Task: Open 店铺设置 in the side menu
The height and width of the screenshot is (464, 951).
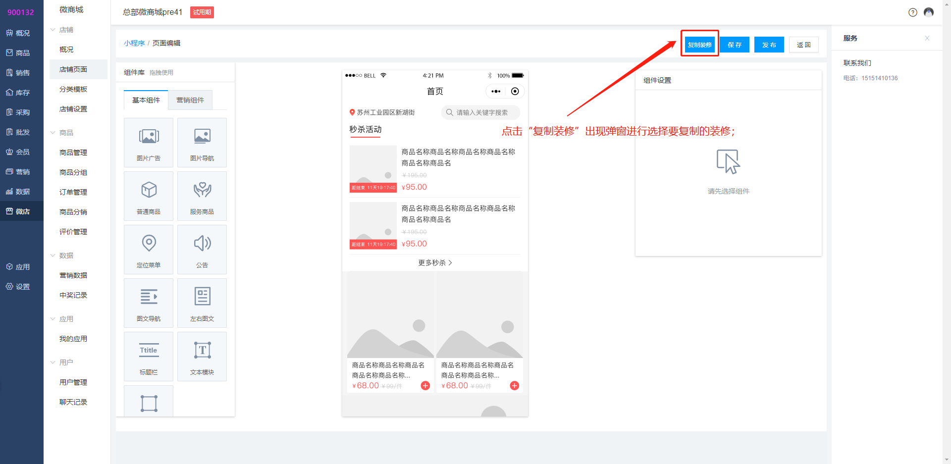Action: [73, 109]
